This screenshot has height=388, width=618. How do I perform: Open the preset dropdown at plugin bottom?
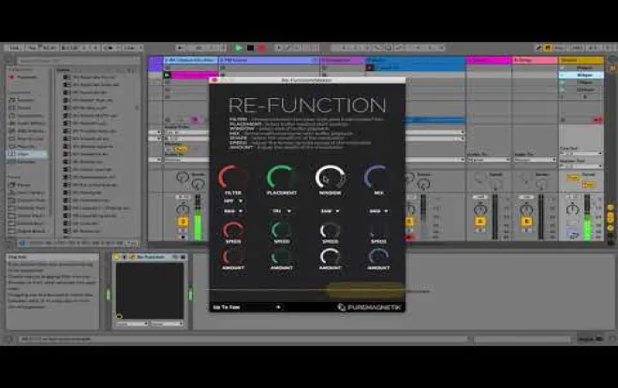(246, 307)
